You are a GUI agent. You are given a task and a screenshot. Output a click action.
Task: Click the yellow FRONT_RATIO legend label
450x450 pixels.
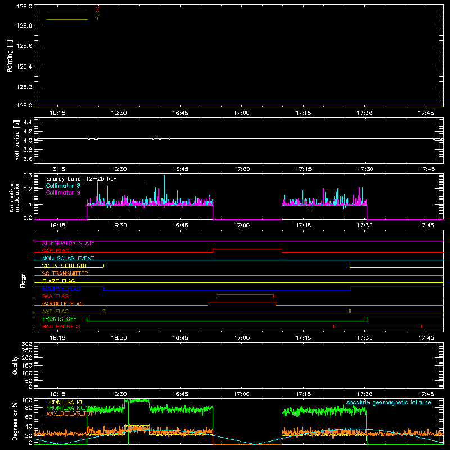coord(64,402)
